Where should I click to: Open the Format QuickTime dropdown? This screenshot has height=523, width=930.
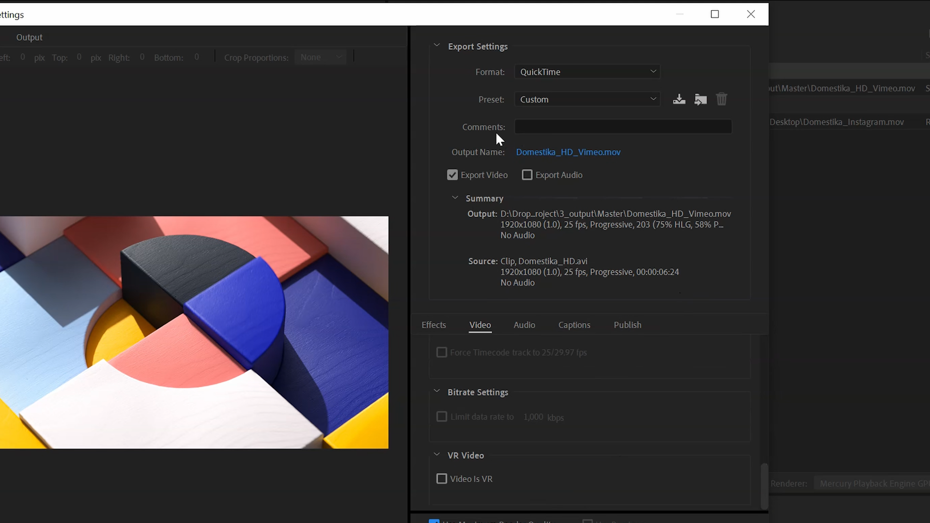587,72
